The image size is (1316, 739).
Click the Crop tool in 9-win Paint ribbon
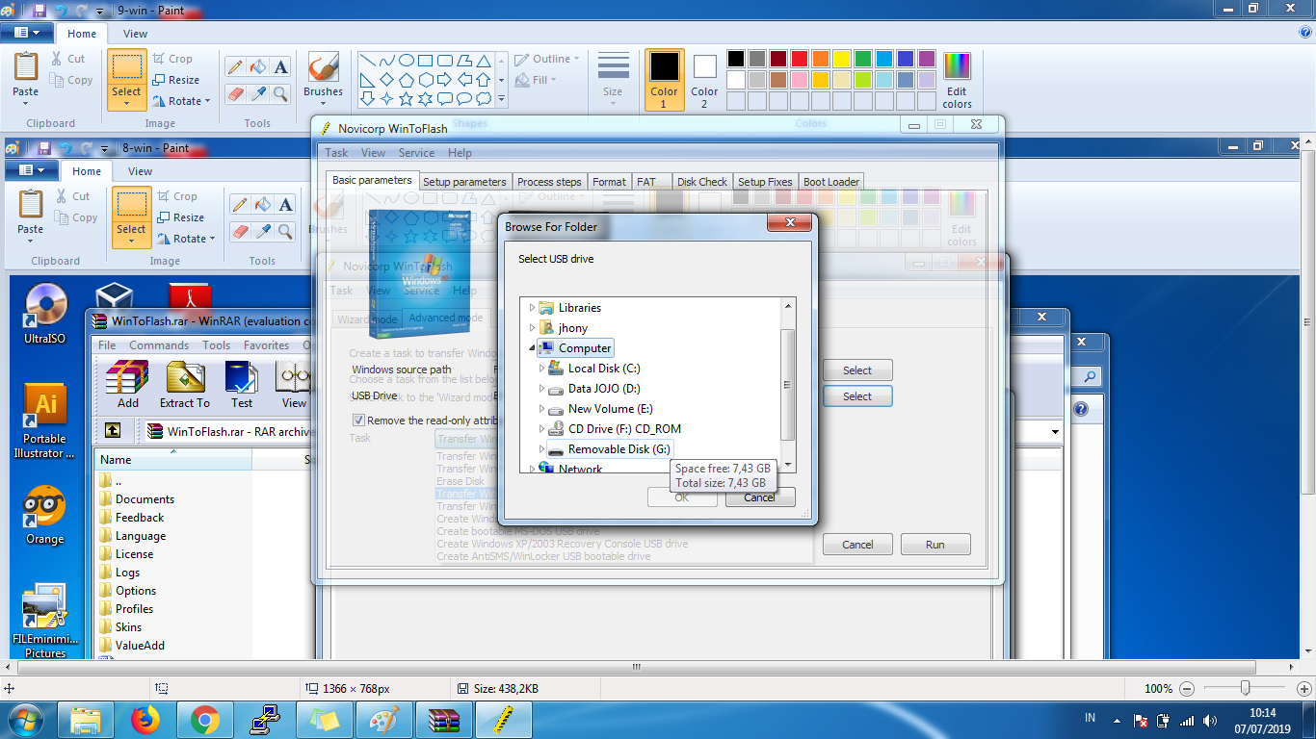click(172, 59)
